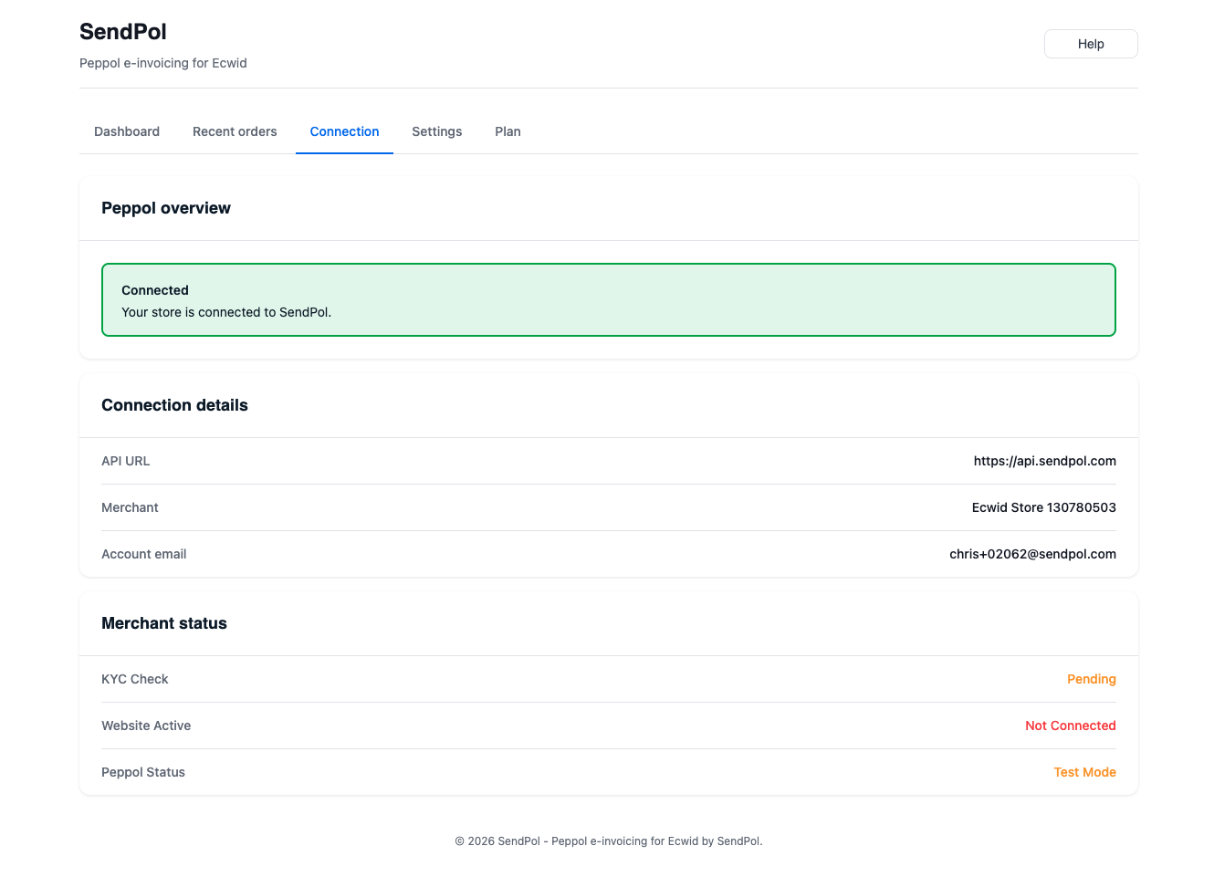The height and width of the screenshot is (877, 1214).
Task: Click the green Connected status banner title
Action: [155, 290]
